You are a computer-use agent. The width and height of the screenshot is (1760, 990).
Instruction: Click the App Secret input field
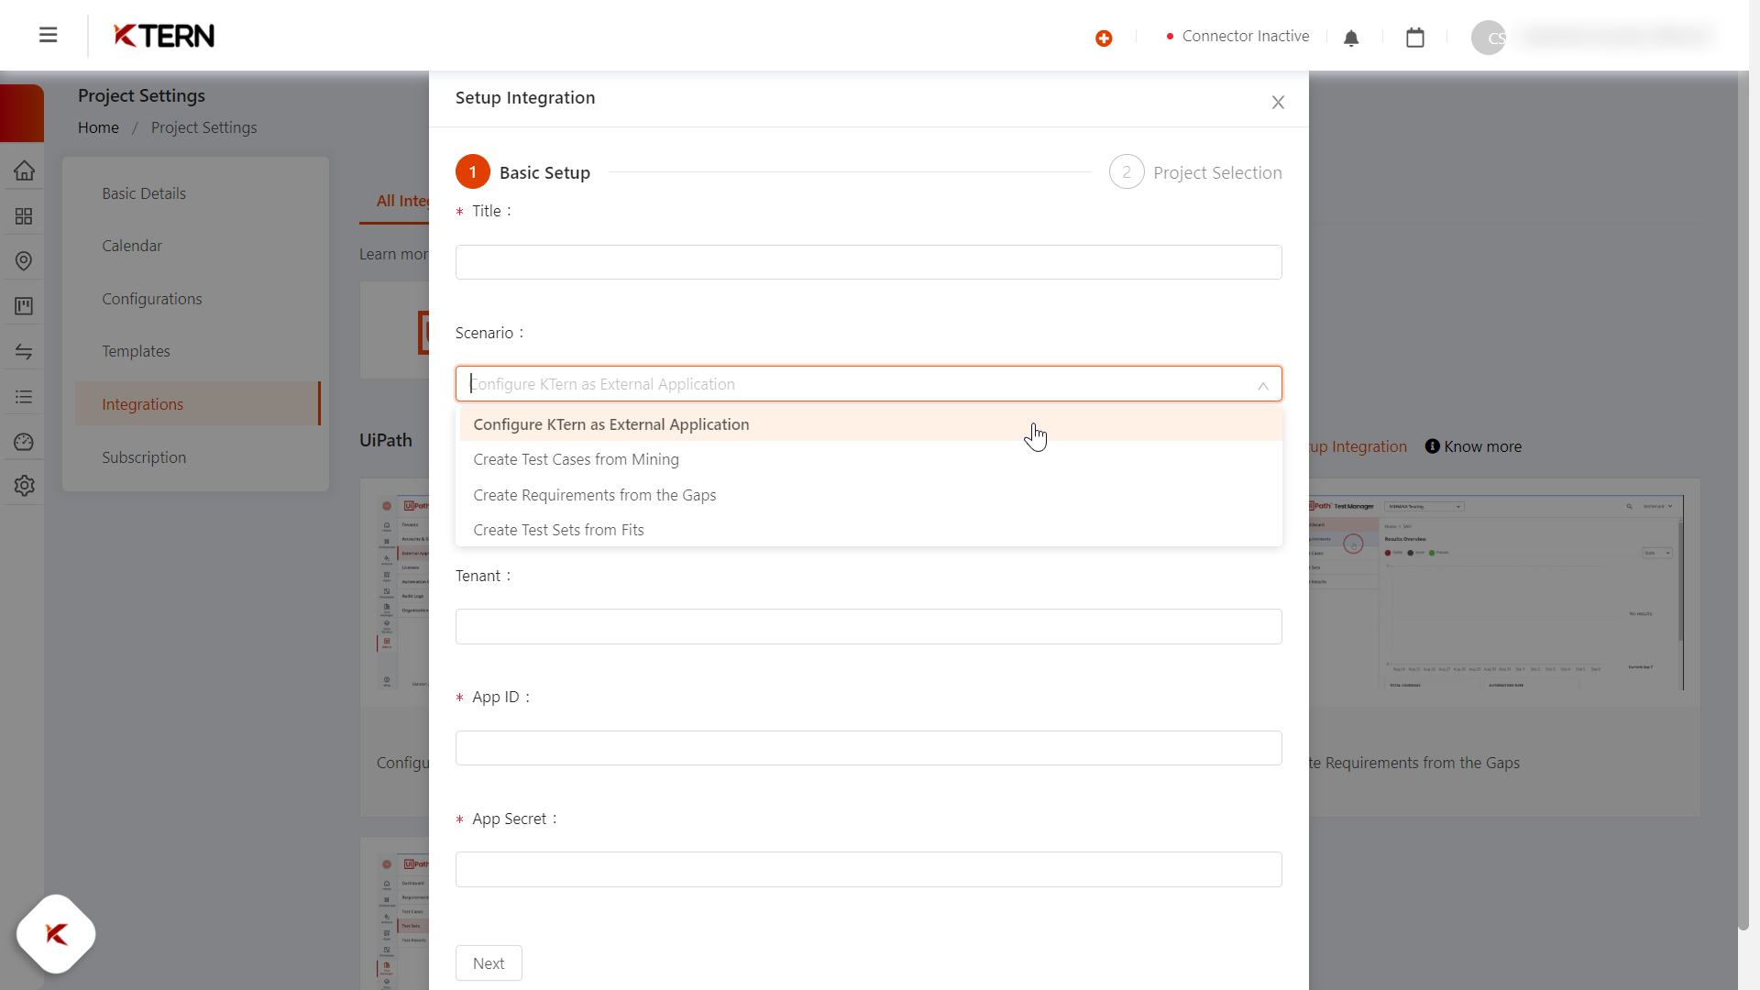pos(869,869)
